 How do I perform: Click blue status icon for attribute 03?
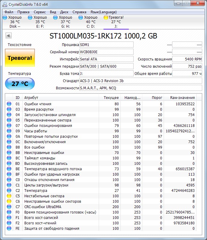(9, 109)
